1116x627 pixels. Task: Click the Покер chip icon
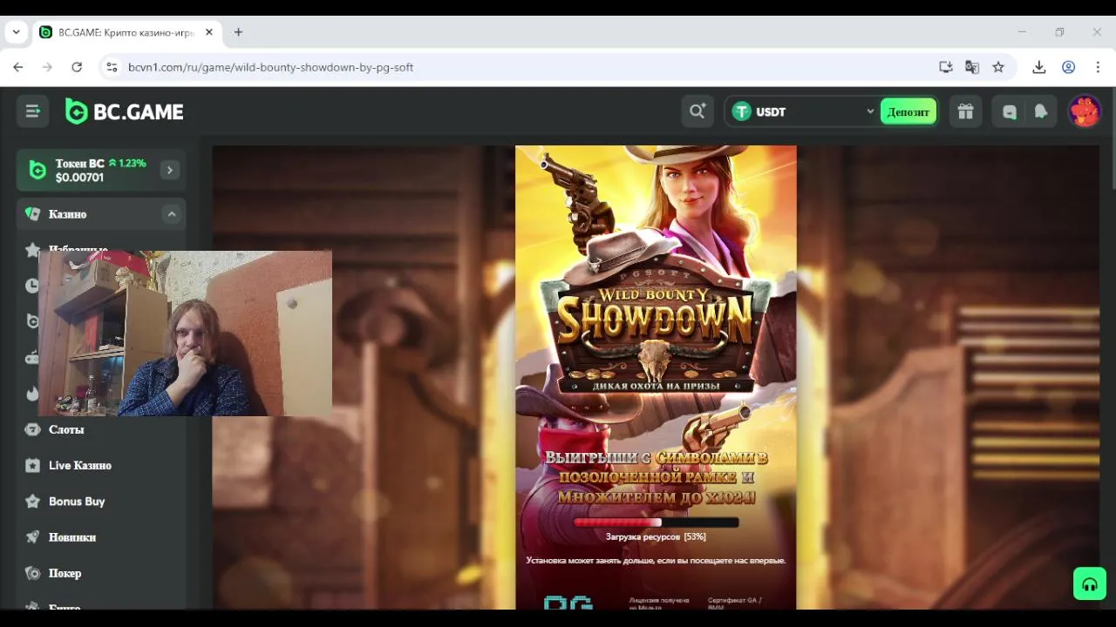click(x=32, y=573)
